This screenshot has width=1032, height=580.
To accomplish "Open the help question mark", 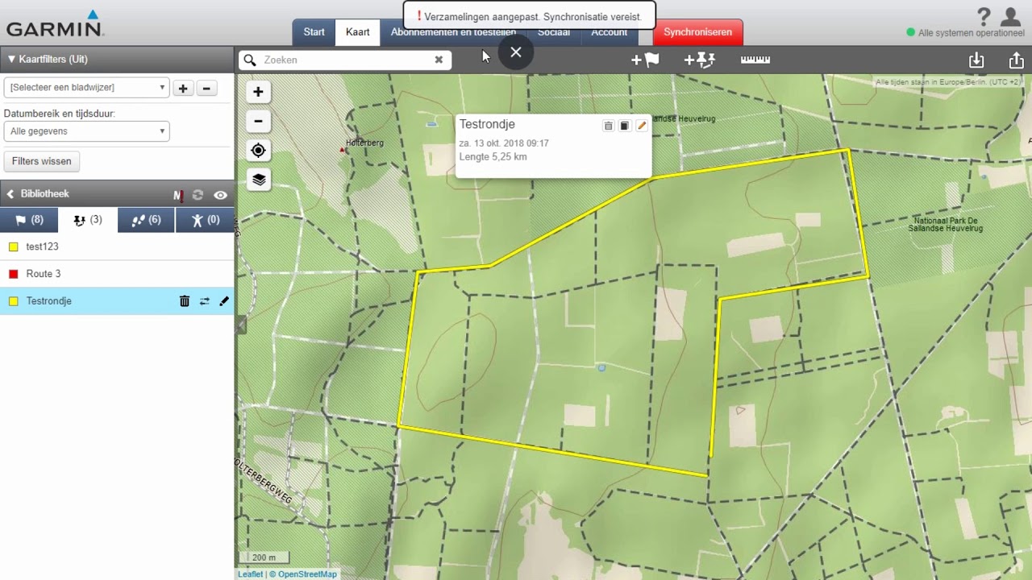I will pyautogui.click(x=984, y=17).
